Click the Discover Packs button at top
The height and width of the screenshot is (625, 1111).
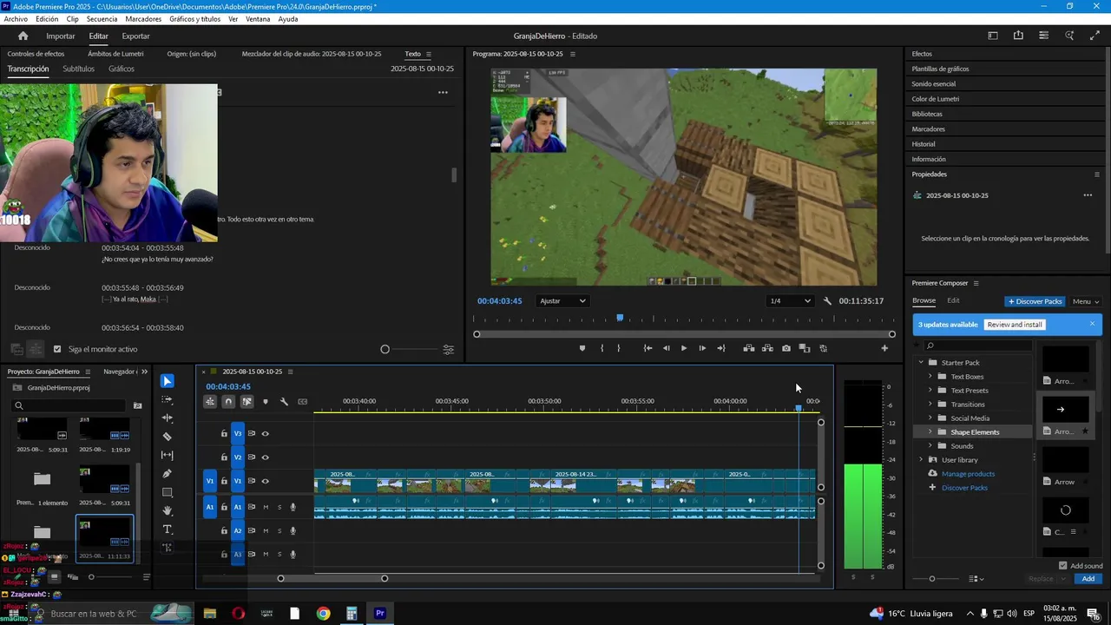(x=1035, y=301)
